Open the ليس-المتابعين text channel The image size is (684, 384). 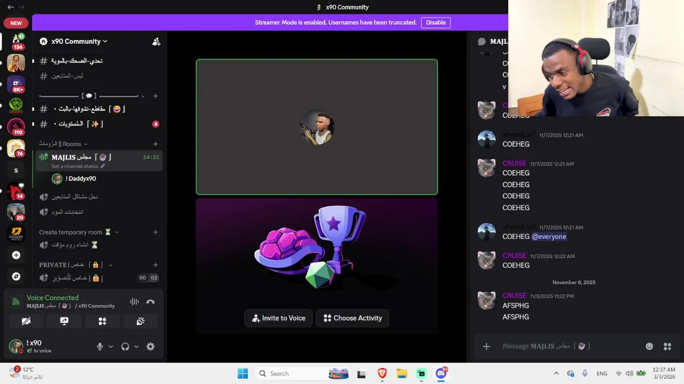click(99, 76)
